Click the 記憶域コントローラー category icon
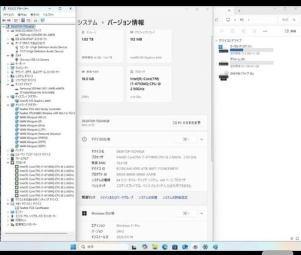 12,224
